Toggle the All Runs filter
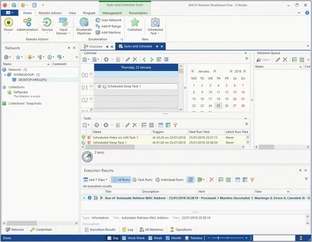This screenshot has height=242, width=312. [121, 180]
